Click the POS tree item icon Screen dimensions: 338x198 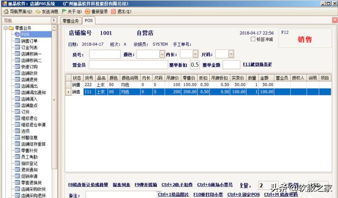tap(17, 34)
